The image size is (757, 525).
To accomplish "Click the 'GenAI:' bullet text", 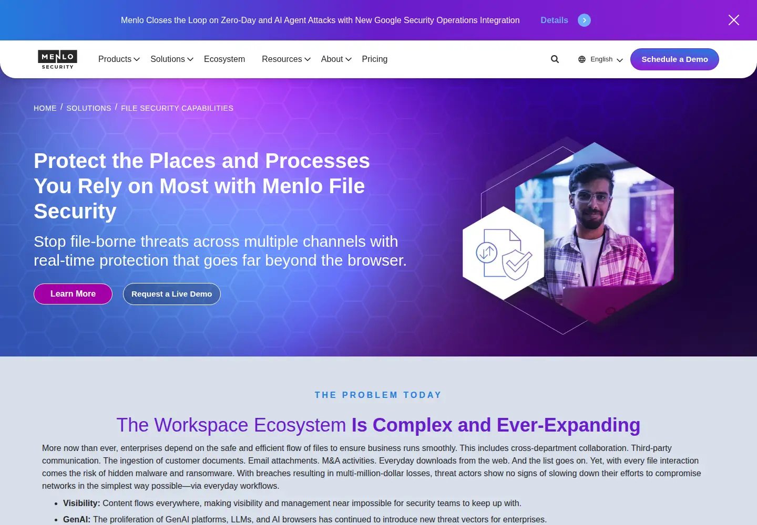I will (x=305, y=519).
